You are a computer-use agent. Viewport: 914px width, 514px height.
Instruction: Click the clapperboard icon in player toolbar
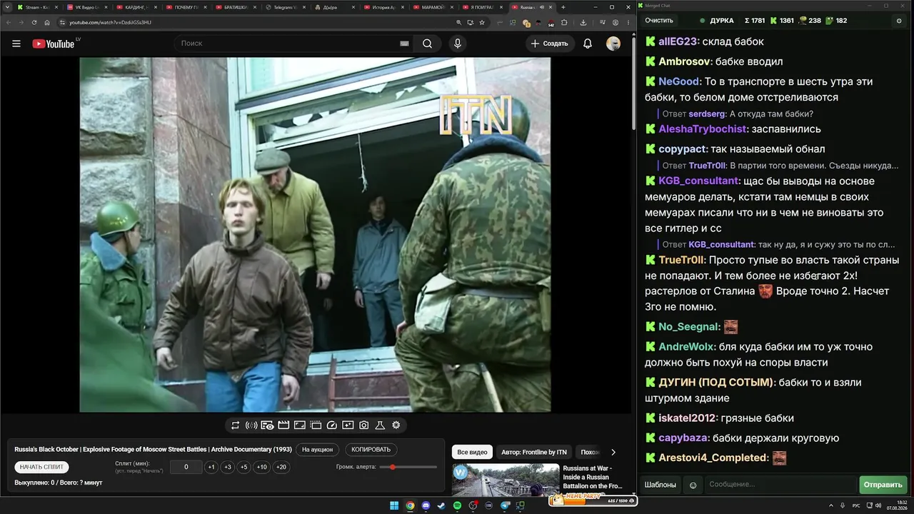[x=283, y=425]
